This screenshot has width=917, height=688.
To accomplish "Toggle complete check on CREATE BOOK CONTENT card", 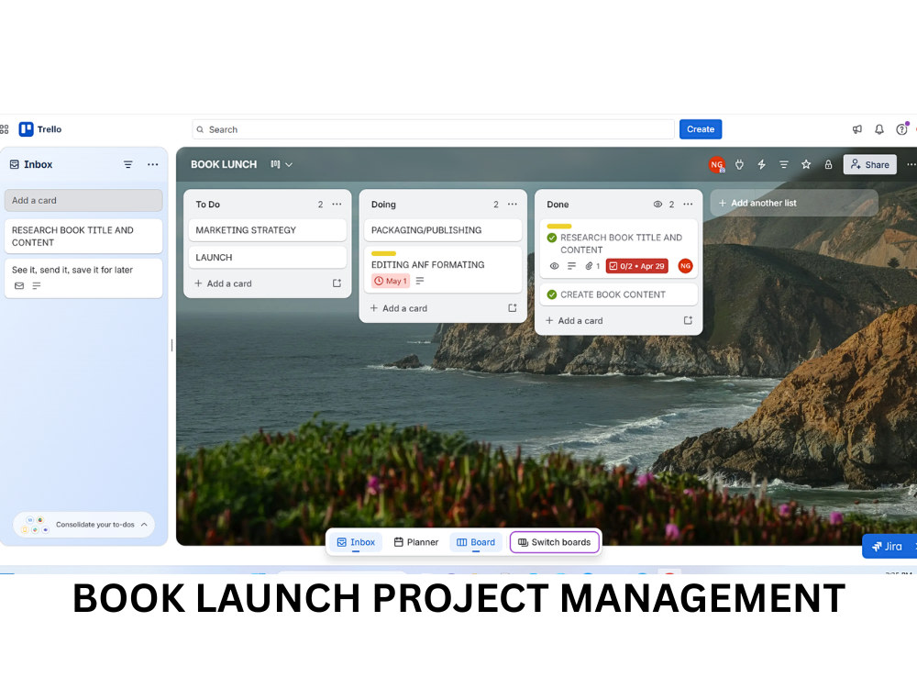I will click(x=551, y=294).
